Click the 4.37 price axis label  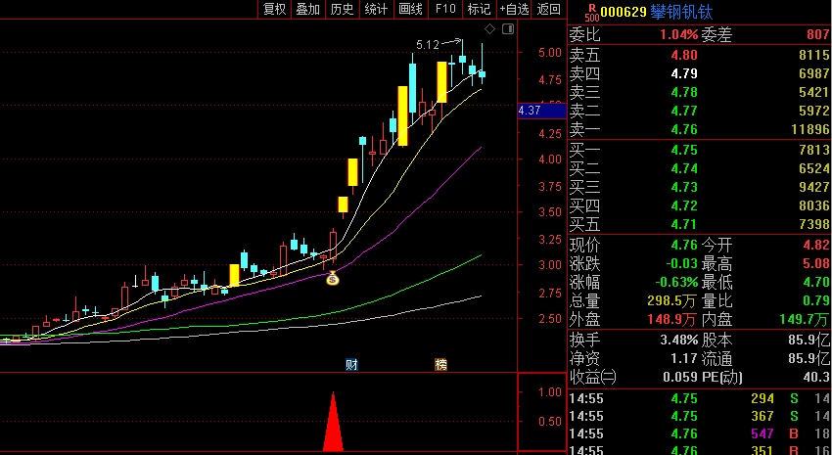pos(541,111)
